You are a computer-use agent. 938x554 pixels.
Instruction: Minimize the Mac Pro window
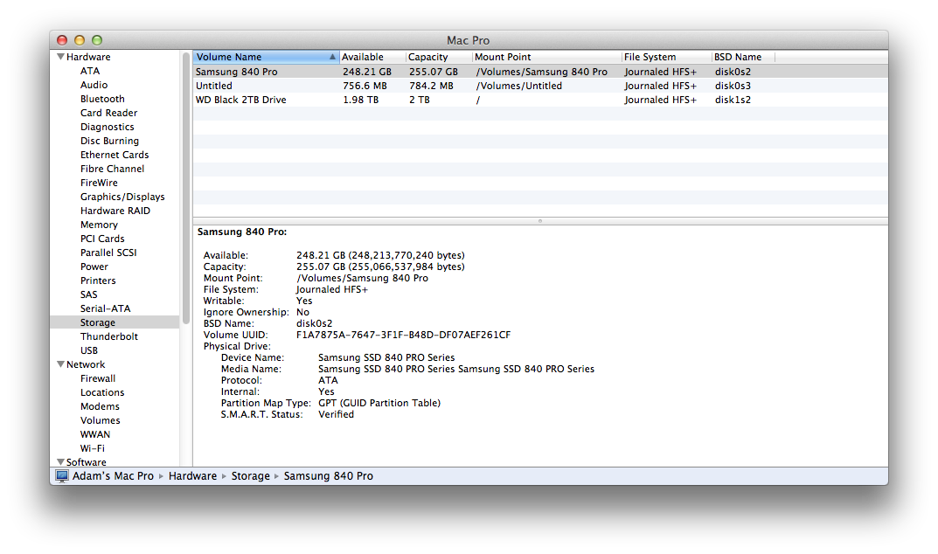(80, 40)
